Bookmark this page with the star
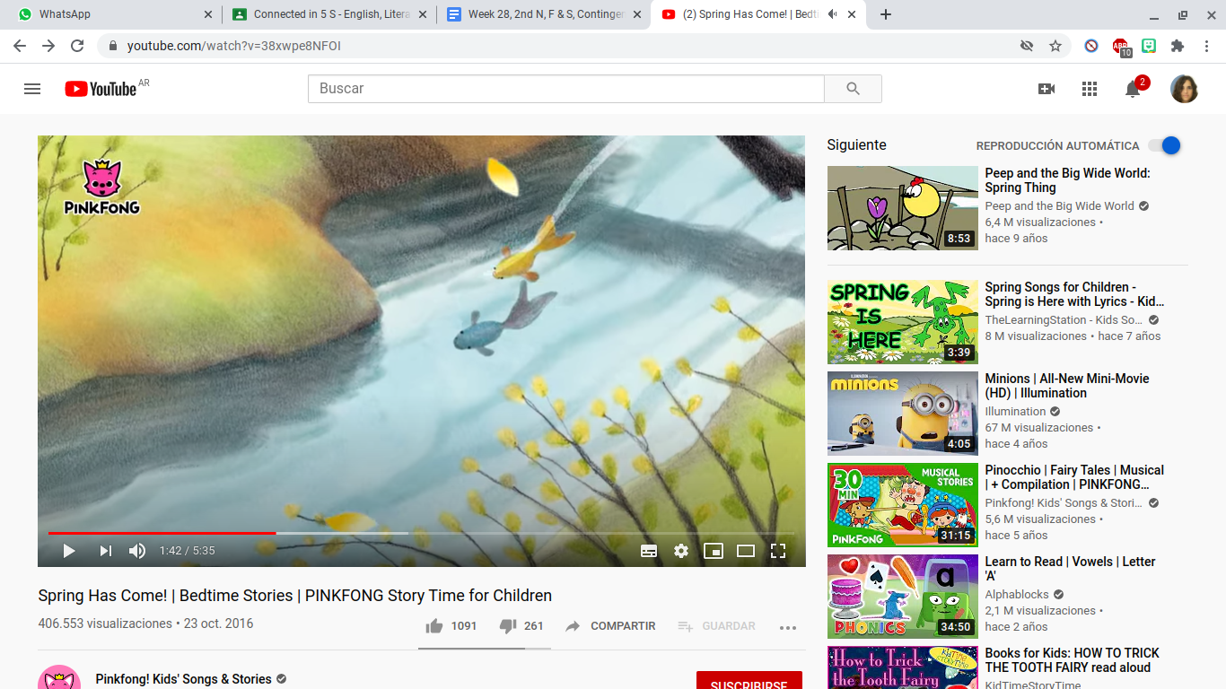 point(1055,46)
